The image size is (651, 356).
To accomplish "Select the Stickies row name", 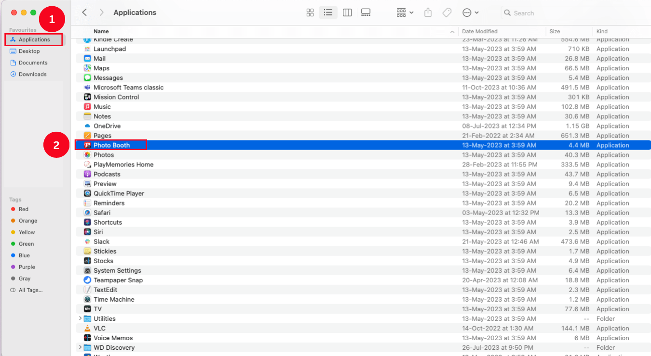I will click(x=105, y=251).
